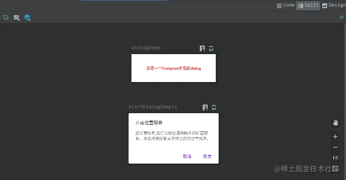Switch to Code view
This screenshot has width=346, height=180.
click(x=285, y=5)
